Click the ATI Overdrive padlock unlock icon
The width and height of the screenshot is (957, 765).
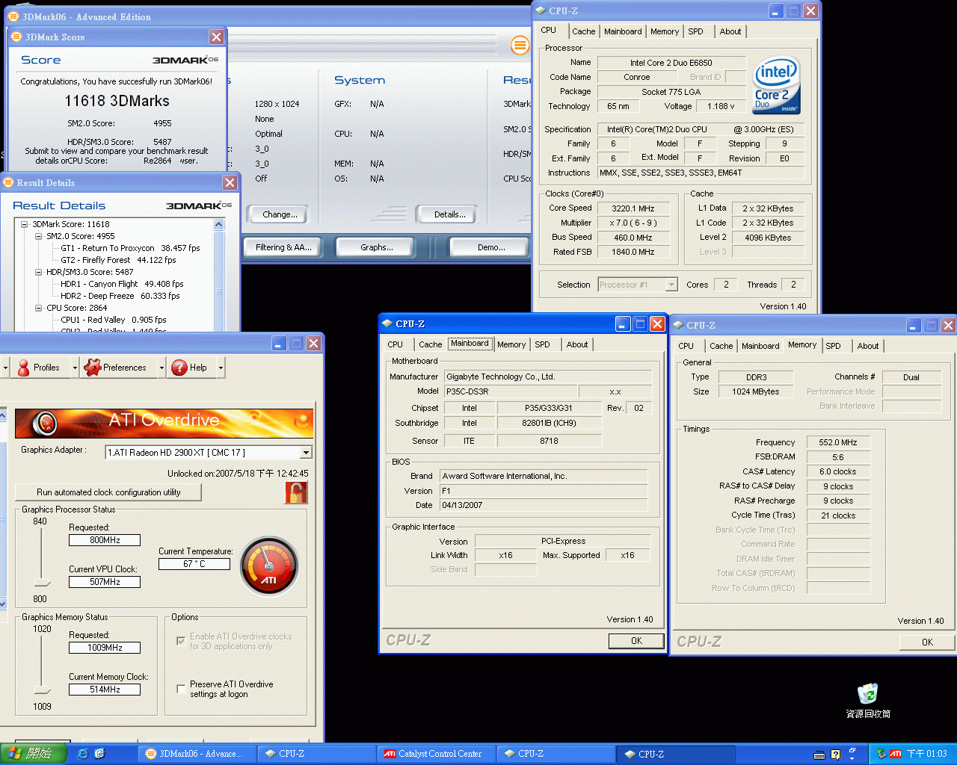click(296, 493)
